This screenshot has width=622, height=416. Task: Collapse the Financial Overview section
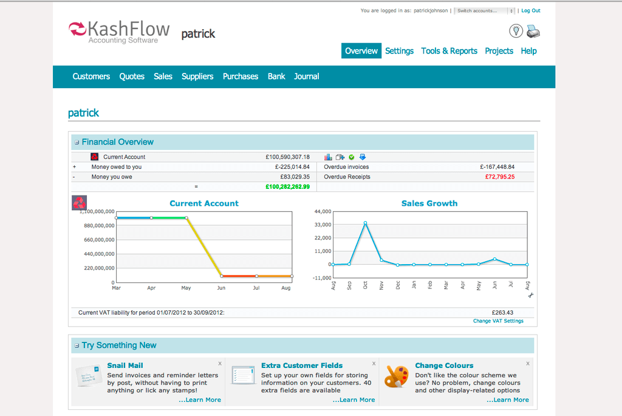click(77, 143)
